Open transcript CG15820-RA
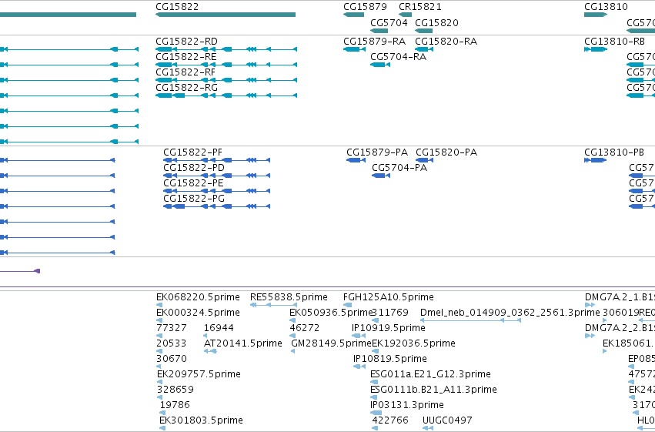The height and width of the screenshot is (432, 655). click(446, 42)
